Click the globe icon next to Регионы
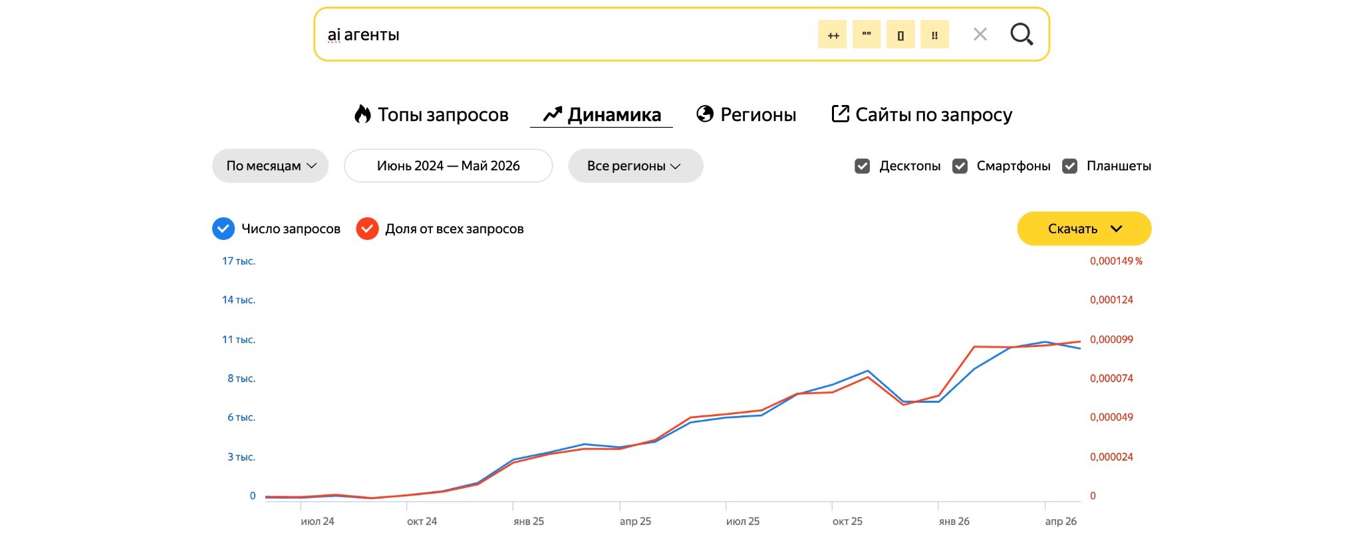 704,114
